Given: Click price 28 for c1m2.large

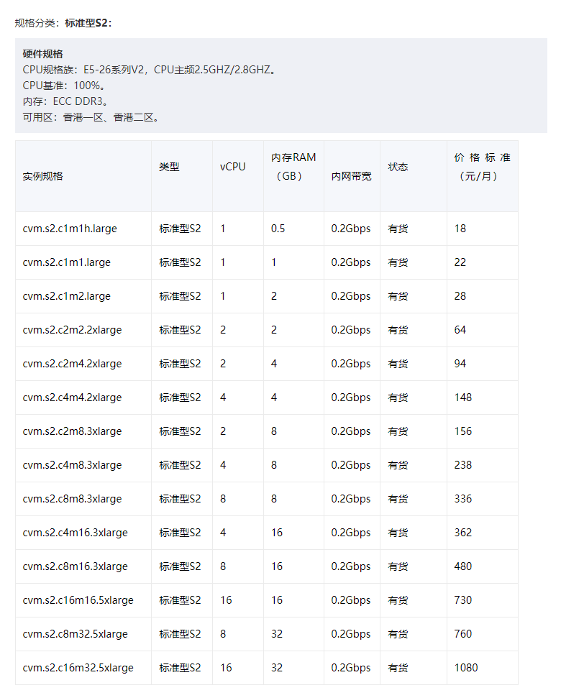Looking at the screenshot, I should point(460,296).
